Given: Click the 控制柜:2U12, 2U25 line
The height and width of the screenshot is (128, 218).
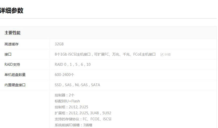Looking at the screenshot, I should pos(71,107).
